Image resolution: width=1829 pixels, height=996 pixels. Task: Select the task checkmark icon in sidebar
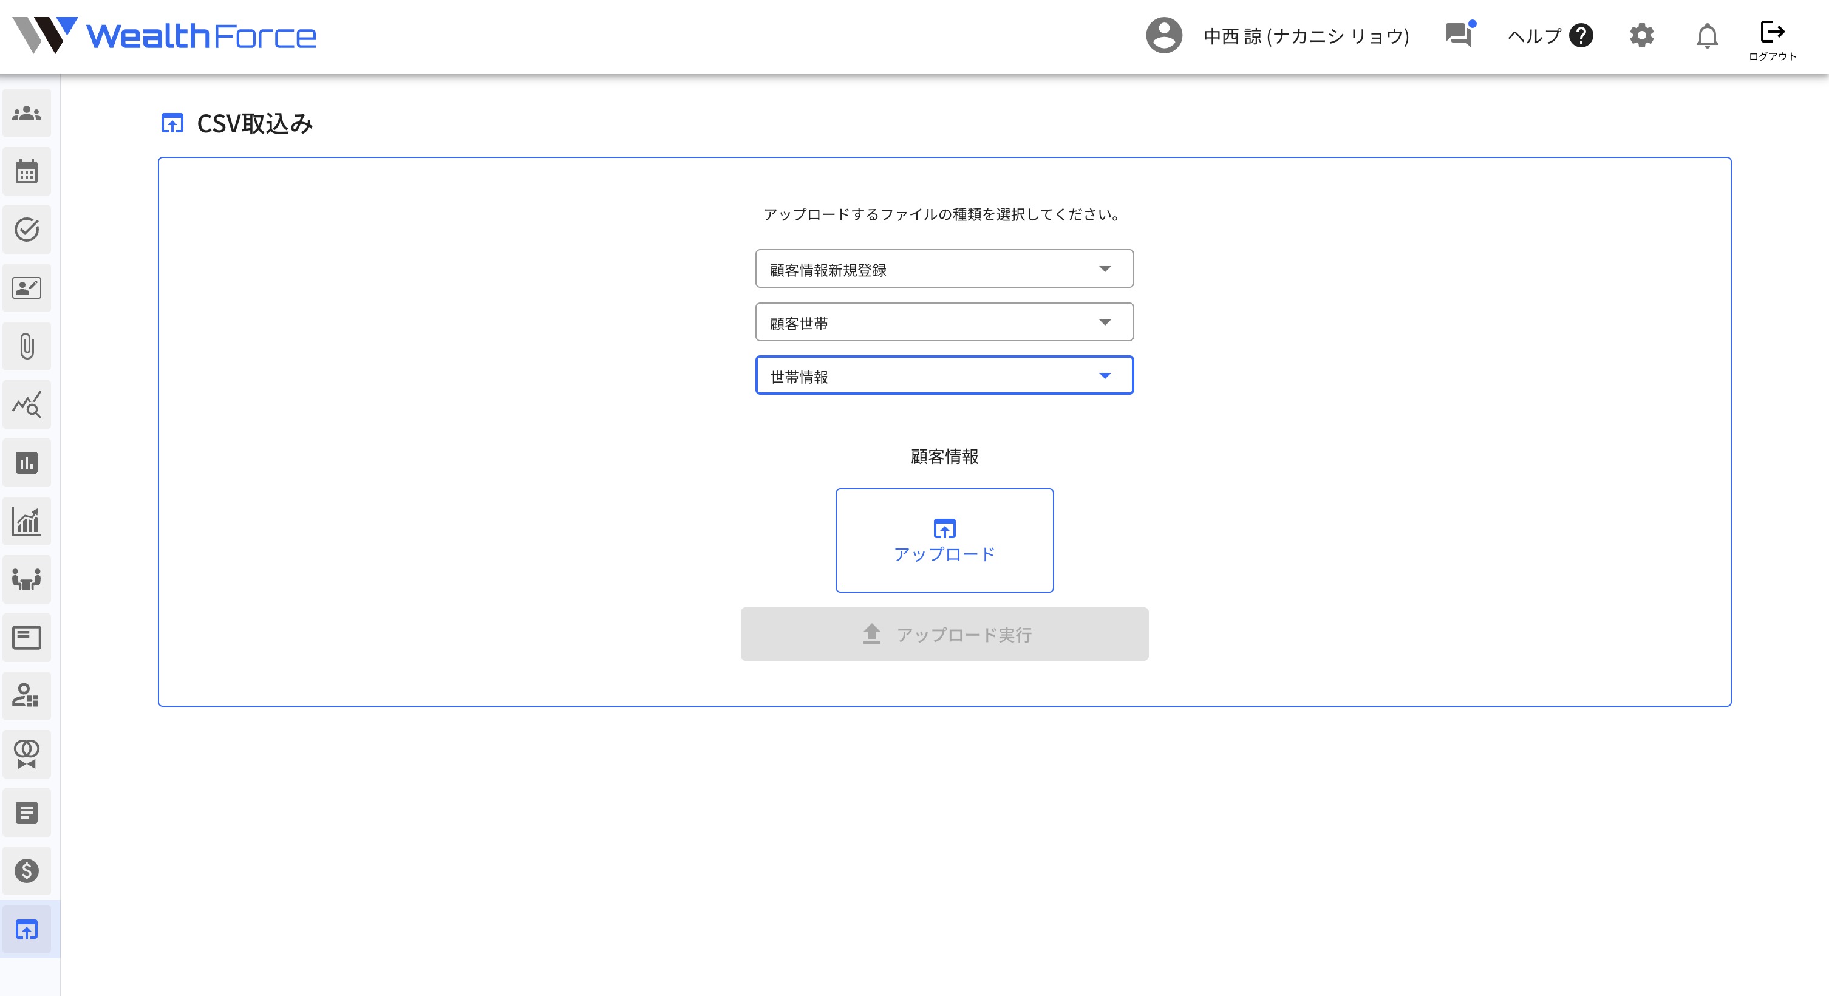[x=27, y=228]
